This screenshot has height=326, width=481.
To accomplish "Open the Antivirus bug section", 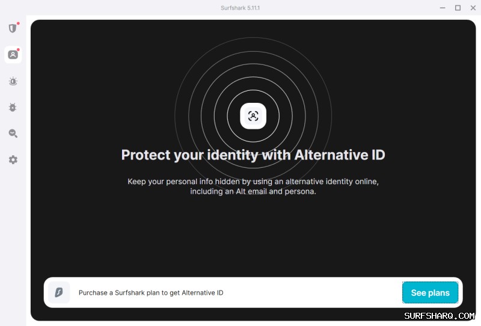I will pyautogui.click(x=13, y=107).
